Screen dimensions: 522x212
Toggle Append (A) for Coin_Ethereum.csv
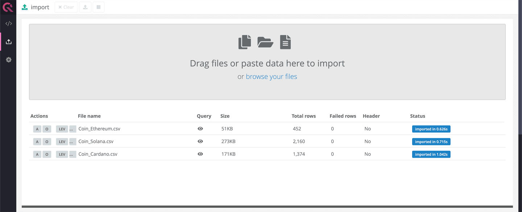[x=37, y=129]
